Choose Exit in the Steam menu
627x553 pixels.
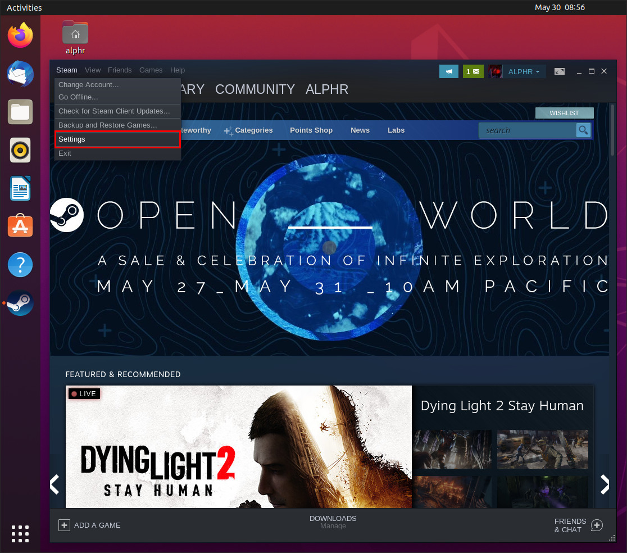click(x=117, y=153)
